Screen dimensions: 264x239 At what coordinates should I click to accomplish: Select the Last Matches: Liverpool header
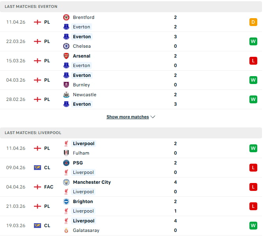coord(33,133)
